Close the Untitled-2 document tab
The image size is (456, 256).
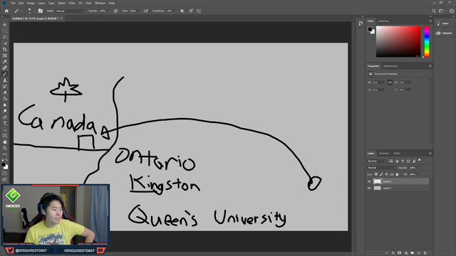pos(62,18)
